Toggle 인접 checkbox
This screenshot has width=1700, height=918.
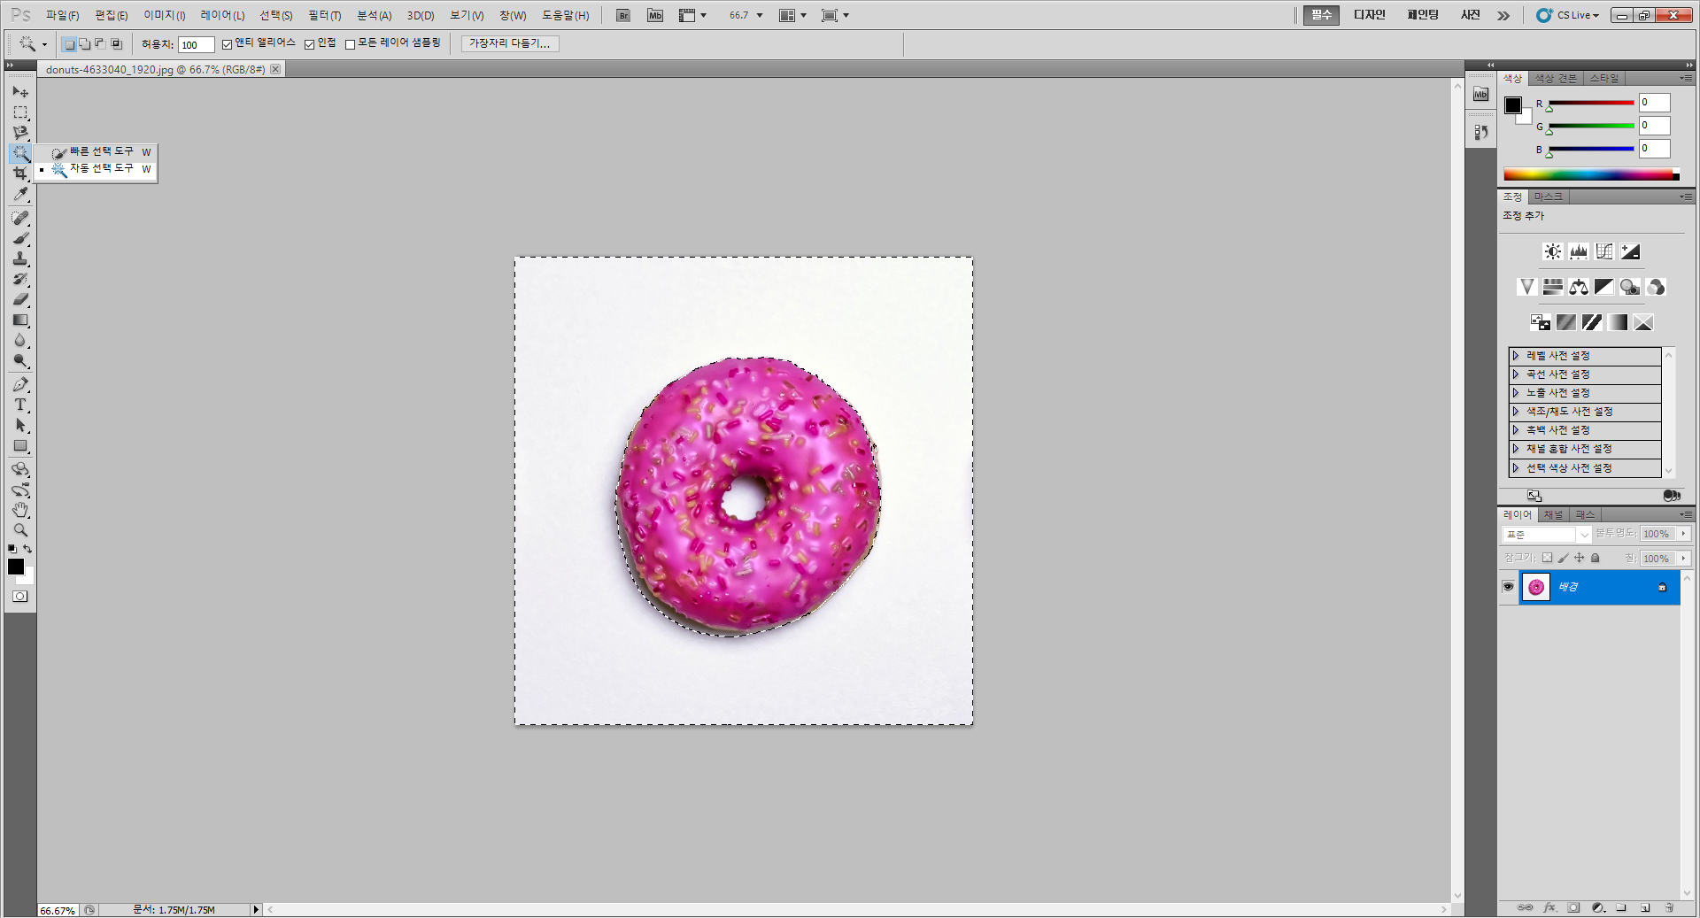click(310, 44)
